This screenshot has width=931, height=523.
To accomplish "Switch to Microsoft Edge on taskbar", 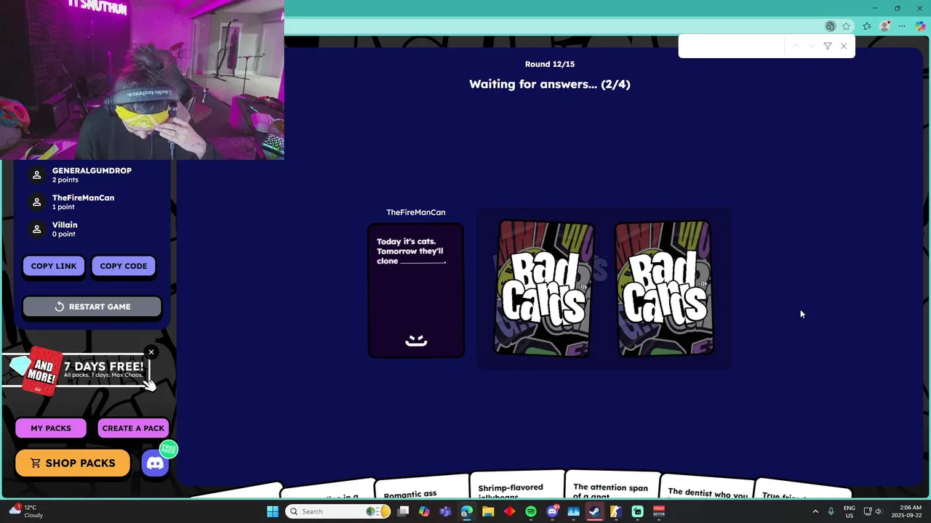I will [x=466, y=511].
